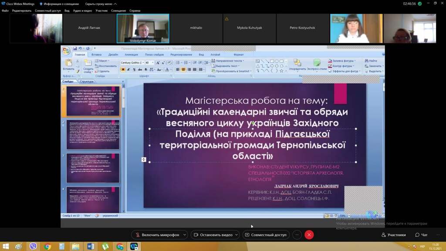Open the Совещание menu
Screen dimensions: 446x251
pos(118,10)
